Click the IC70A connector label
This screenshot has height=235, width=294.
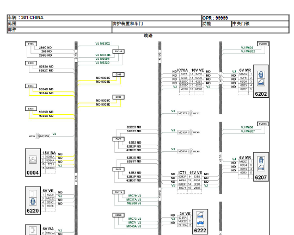(x=182, y=70)
